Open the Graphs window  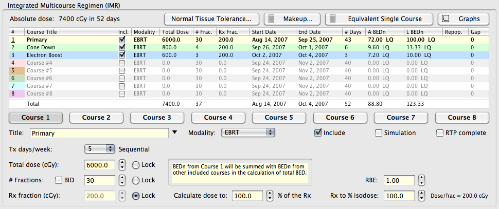coord(464,19)
